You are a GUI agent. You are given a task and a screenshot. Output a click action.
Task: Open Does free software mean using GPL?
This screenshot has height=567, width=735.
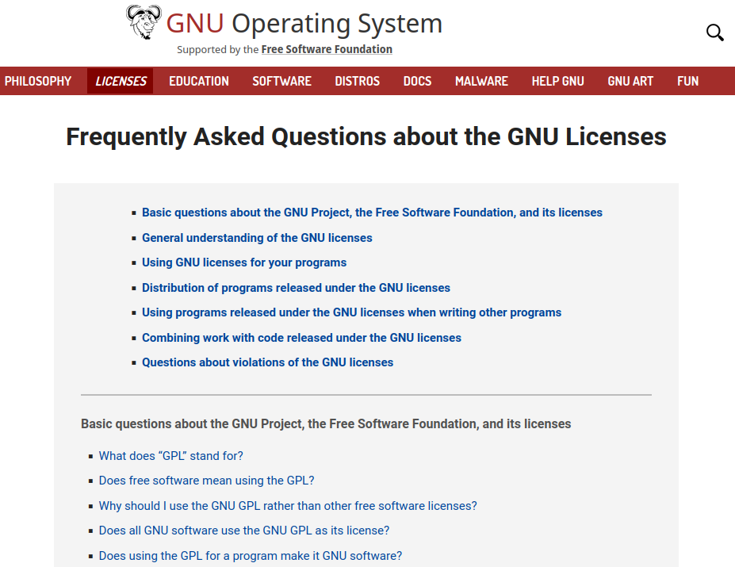[206, 481]
